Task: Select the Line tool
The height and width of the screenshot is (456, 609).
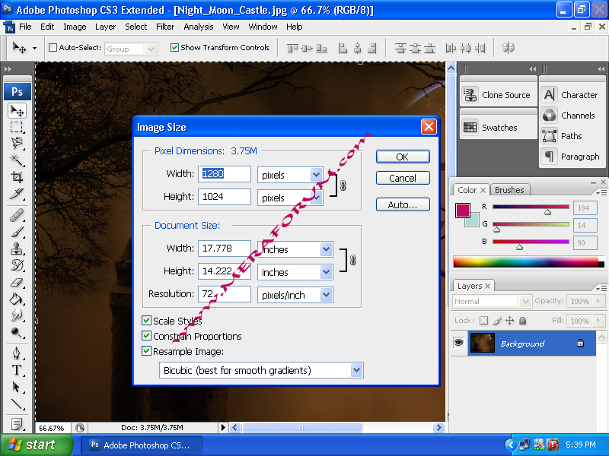Action: pos(17,404)
